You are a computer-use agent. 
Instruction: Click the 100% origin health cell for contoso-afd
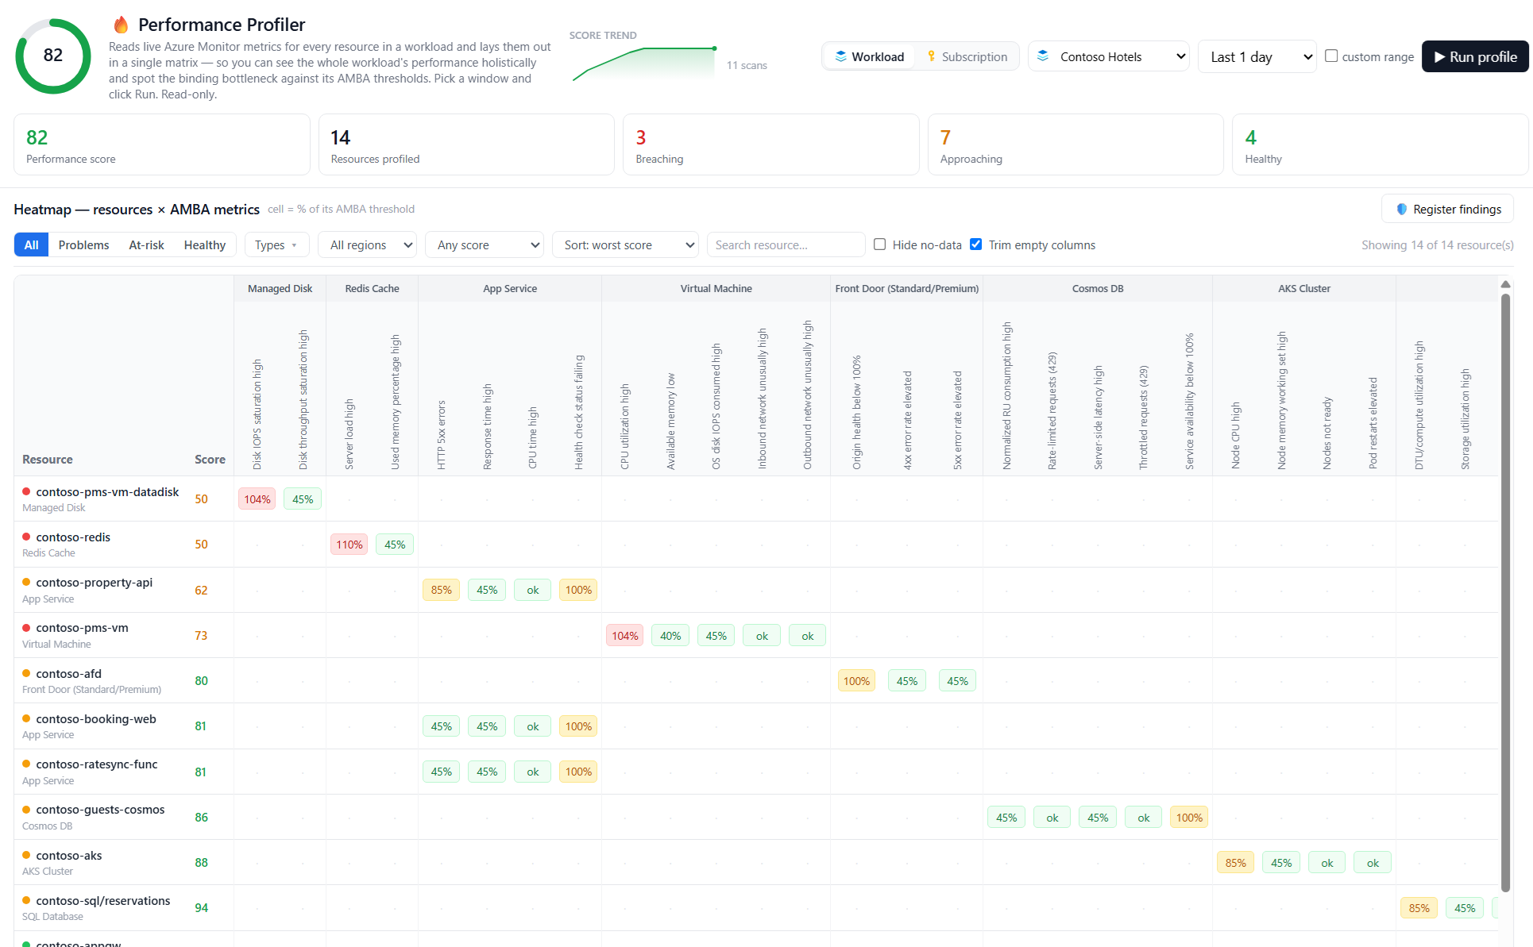(856, 680)
